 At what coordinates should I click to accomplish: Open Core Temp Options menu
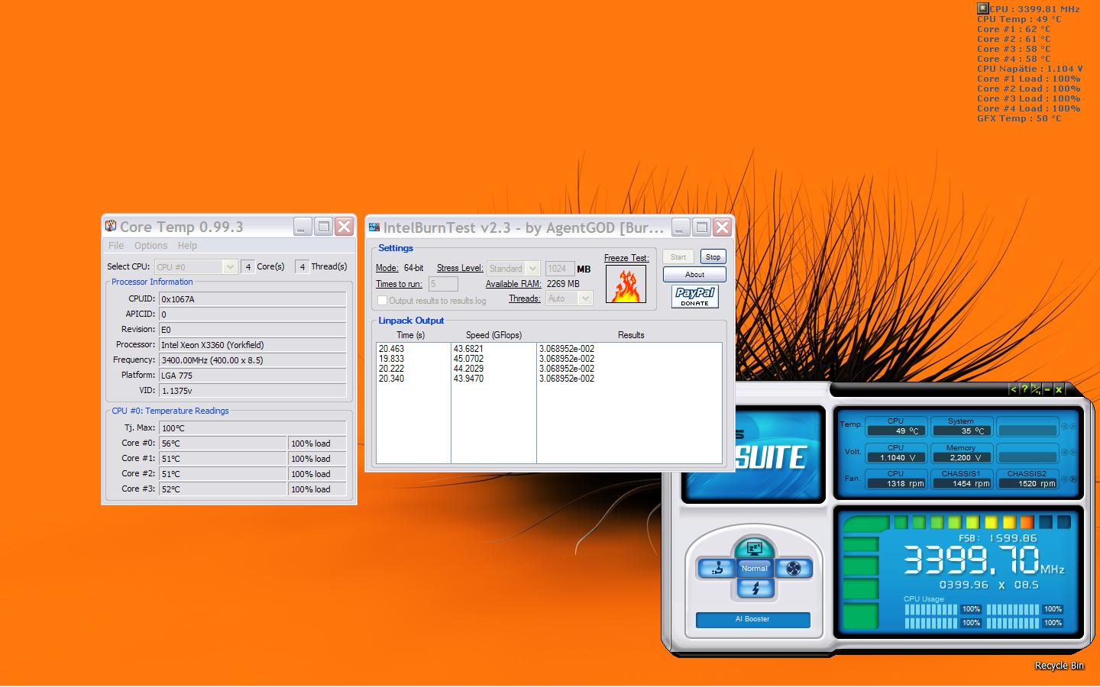150,246
